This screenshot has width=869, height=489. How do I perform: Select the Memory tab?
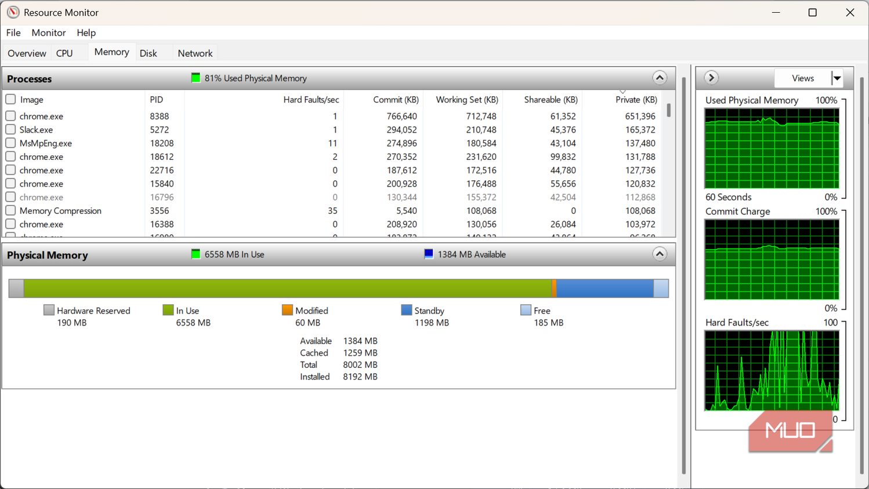tap(111, 52)
